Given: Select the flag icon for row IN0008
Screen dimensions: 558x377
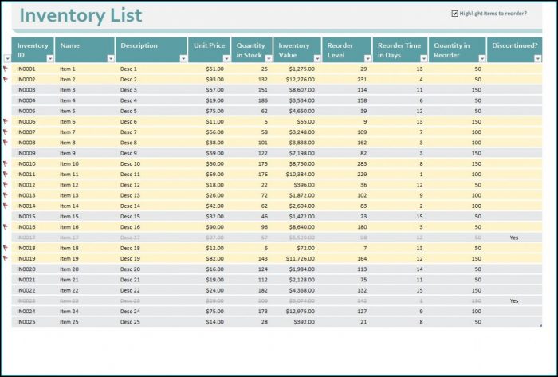Looking at the screenshot, I should click(6, 143).
